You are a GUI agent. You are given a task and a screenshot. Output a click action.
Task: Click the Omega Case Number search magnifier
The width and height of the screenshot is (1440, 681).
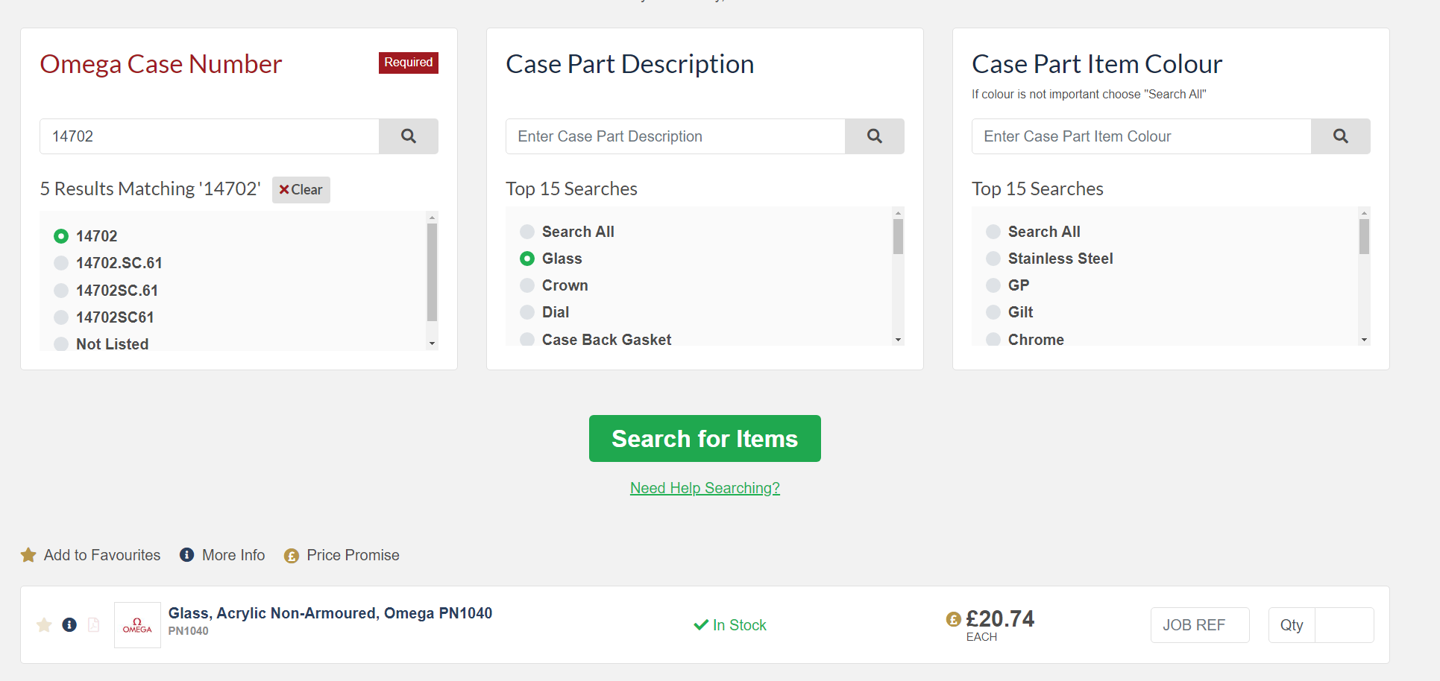click(x=408, y=136)
